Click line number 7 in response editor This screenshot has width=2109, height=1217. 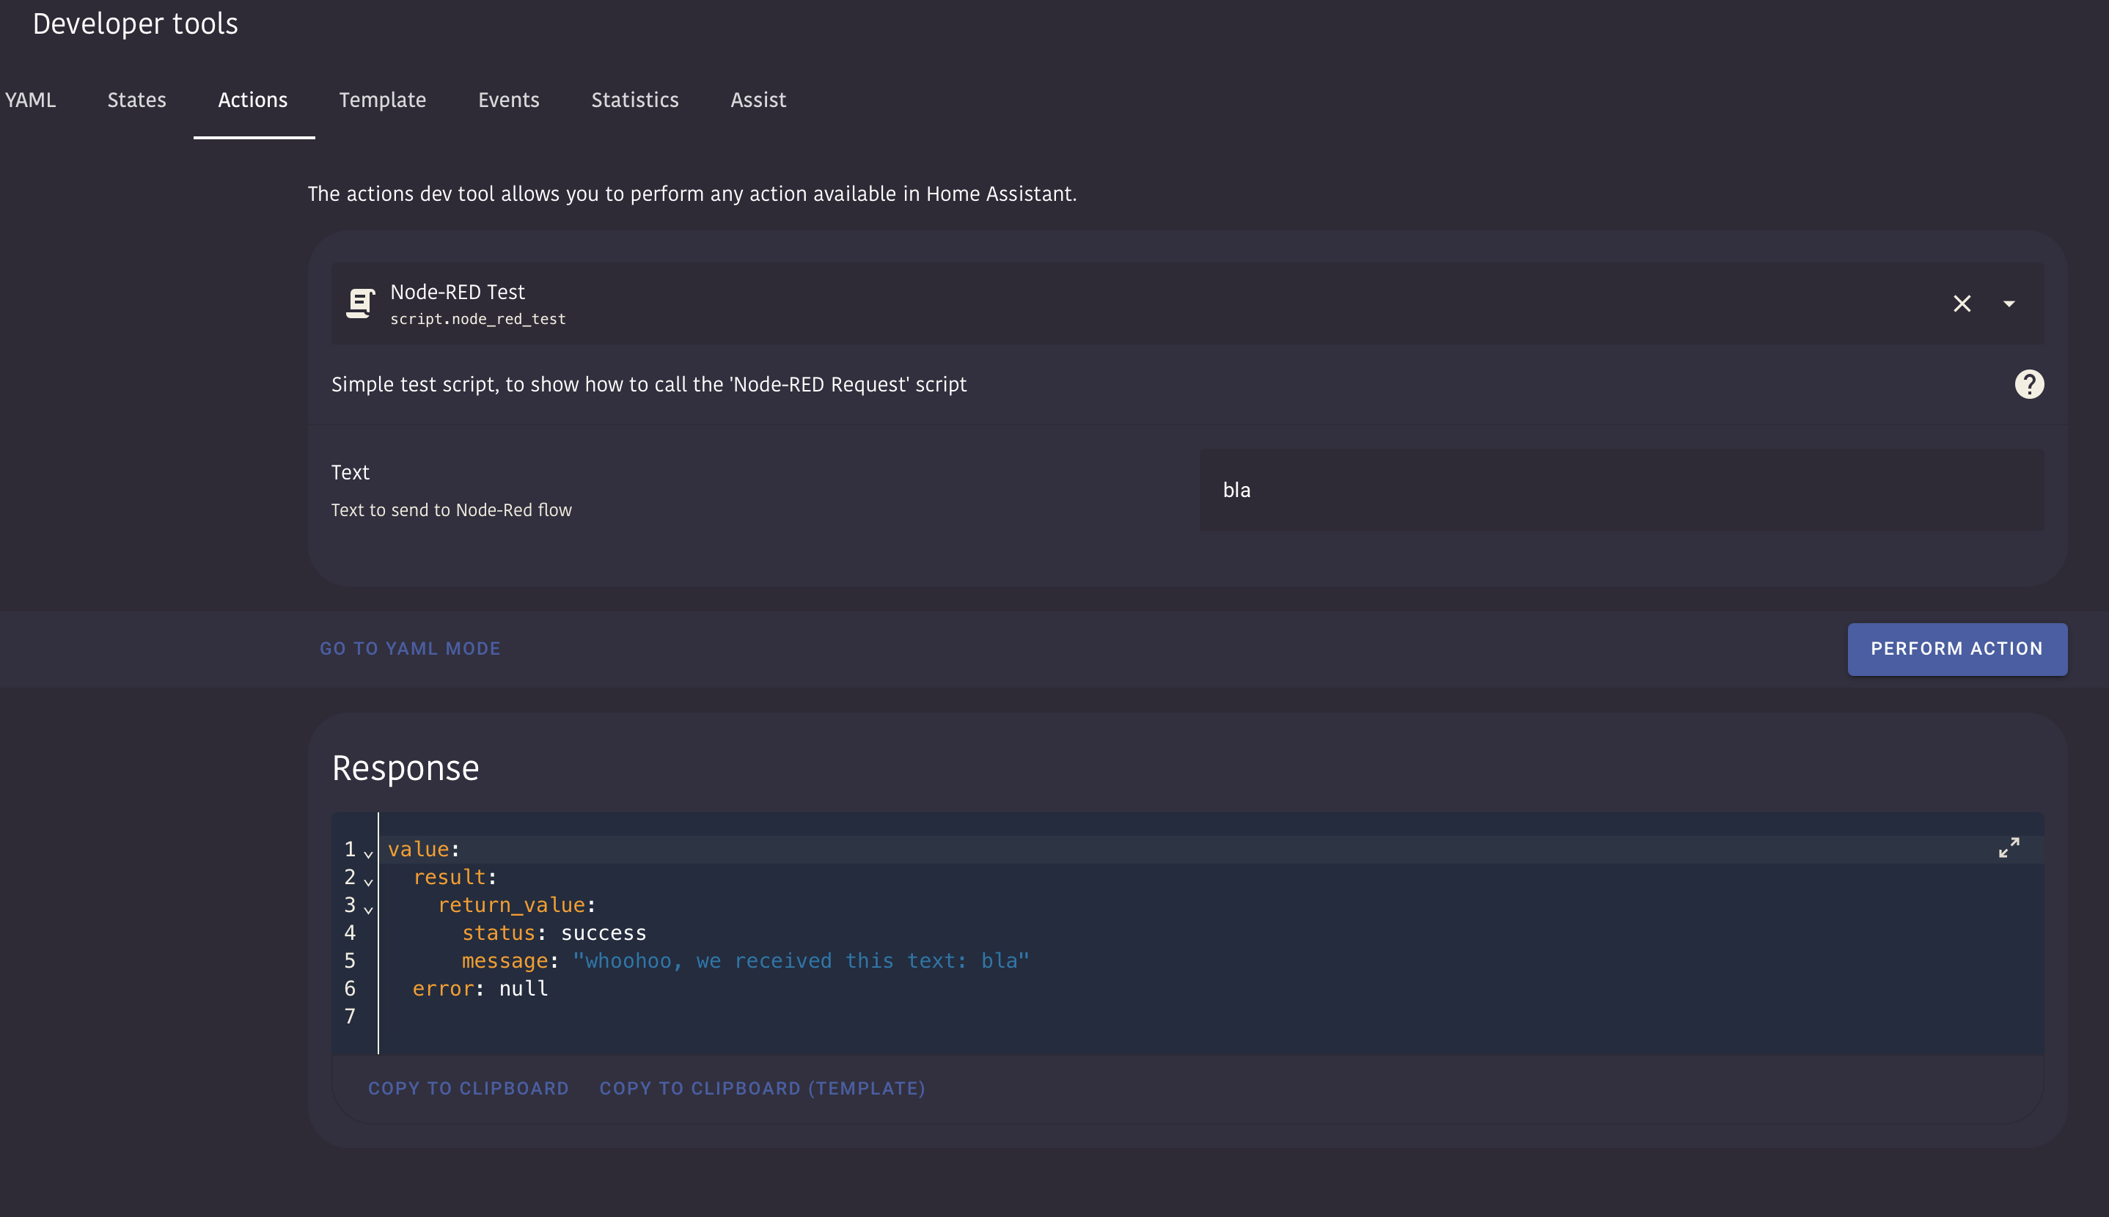pos(351,1016)
